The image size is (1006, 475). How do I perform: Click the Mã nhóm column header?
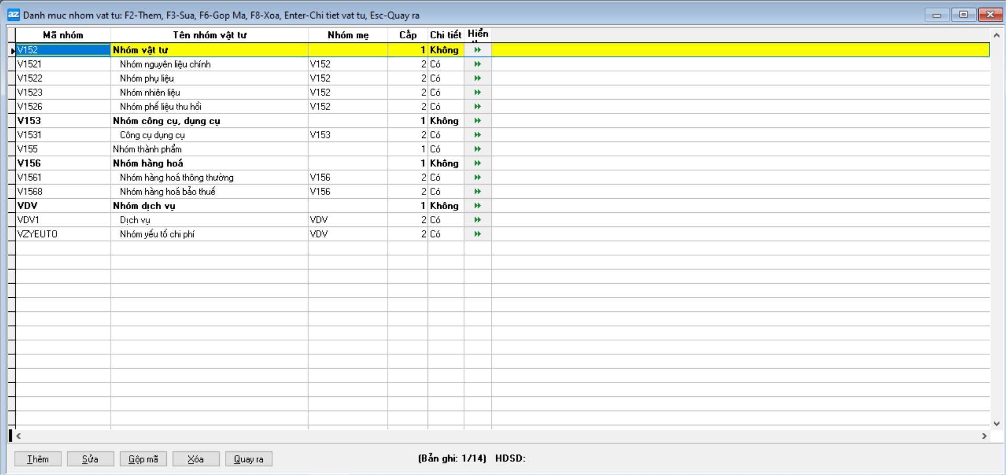point(63,35)
